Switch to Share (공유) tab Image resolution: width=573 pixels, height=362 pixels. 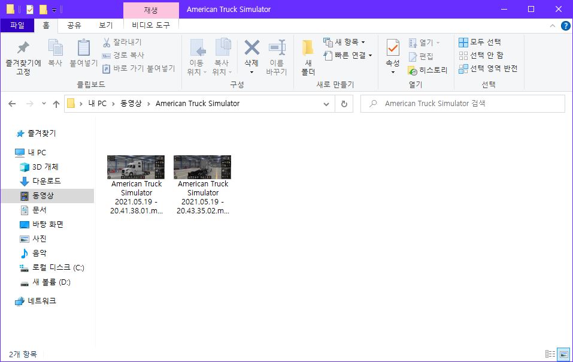[x=74, y=25]
